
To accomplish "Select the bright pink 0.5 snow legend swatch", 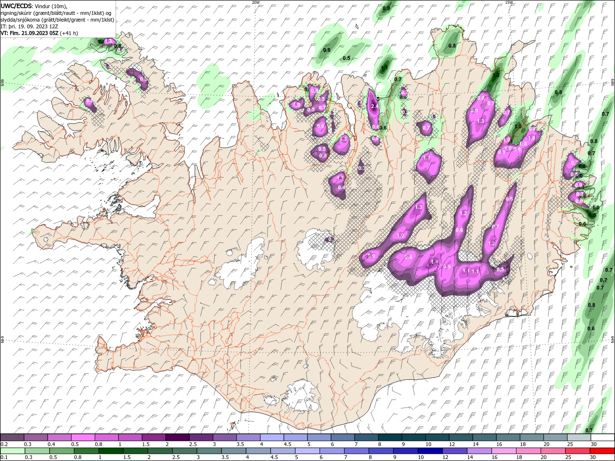I will [84, 437].
